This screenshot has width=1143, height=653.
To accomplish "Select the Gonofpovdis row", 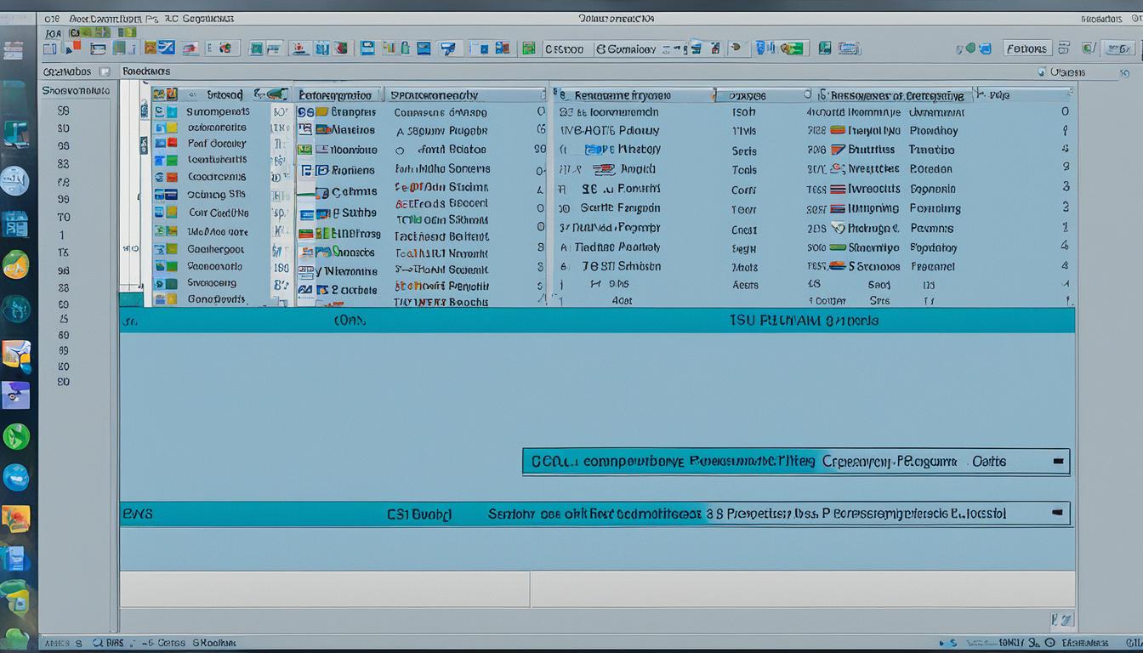I will tap(217, 299).
